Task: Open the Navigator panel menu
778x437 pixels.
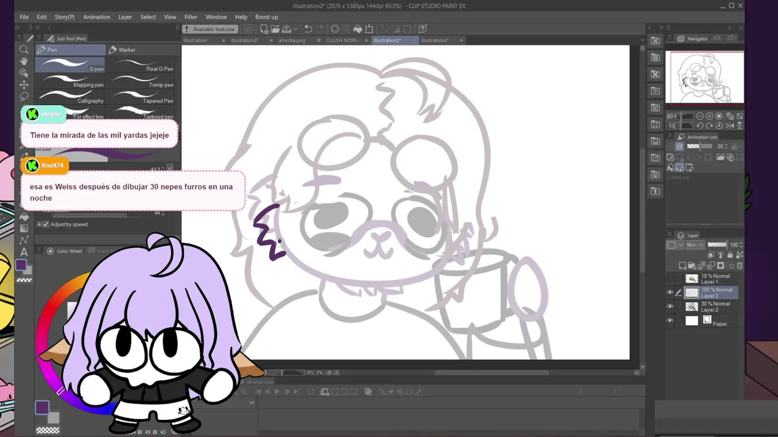Action: pyautogui.click(x=671, y=39)
